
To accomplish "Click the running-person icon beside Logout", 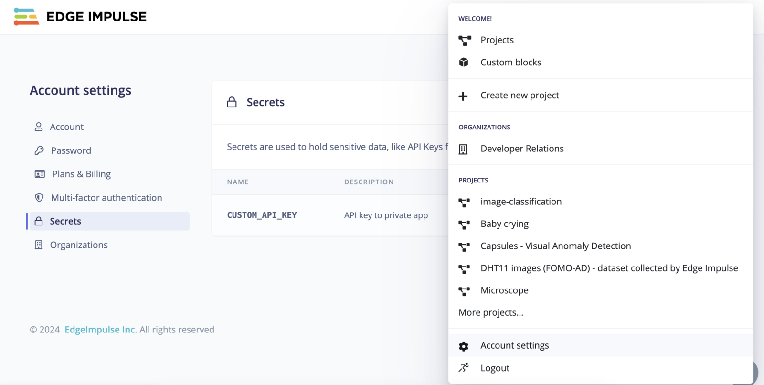I will 464,367.
